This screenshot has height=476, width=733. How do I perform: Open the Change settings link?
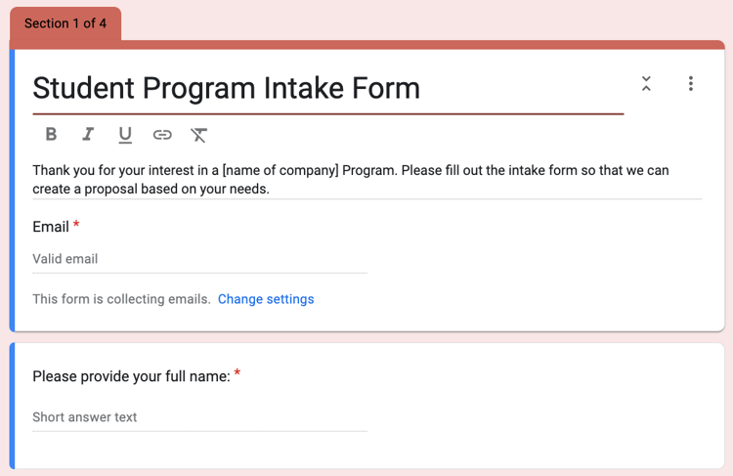point(266,299)
